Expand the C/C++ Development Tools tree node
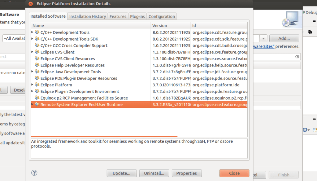This screenshot has width=317, height=181. 33,32
